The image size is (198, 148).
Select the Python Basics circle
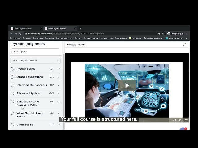tap(12, 69)
